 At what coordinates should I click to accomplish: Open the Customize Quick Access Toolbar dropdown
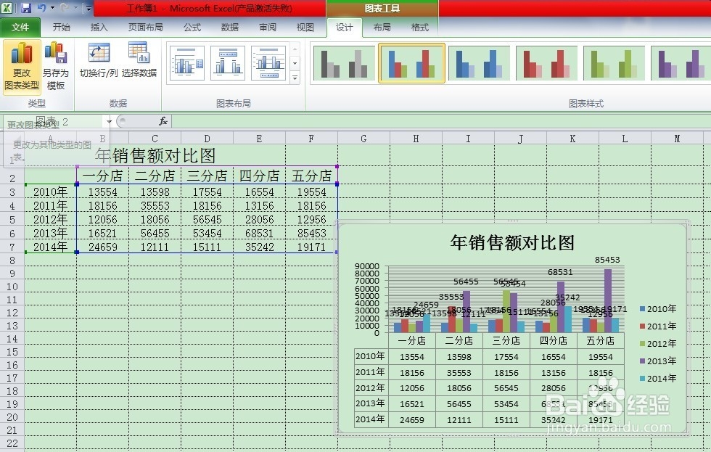89,8
